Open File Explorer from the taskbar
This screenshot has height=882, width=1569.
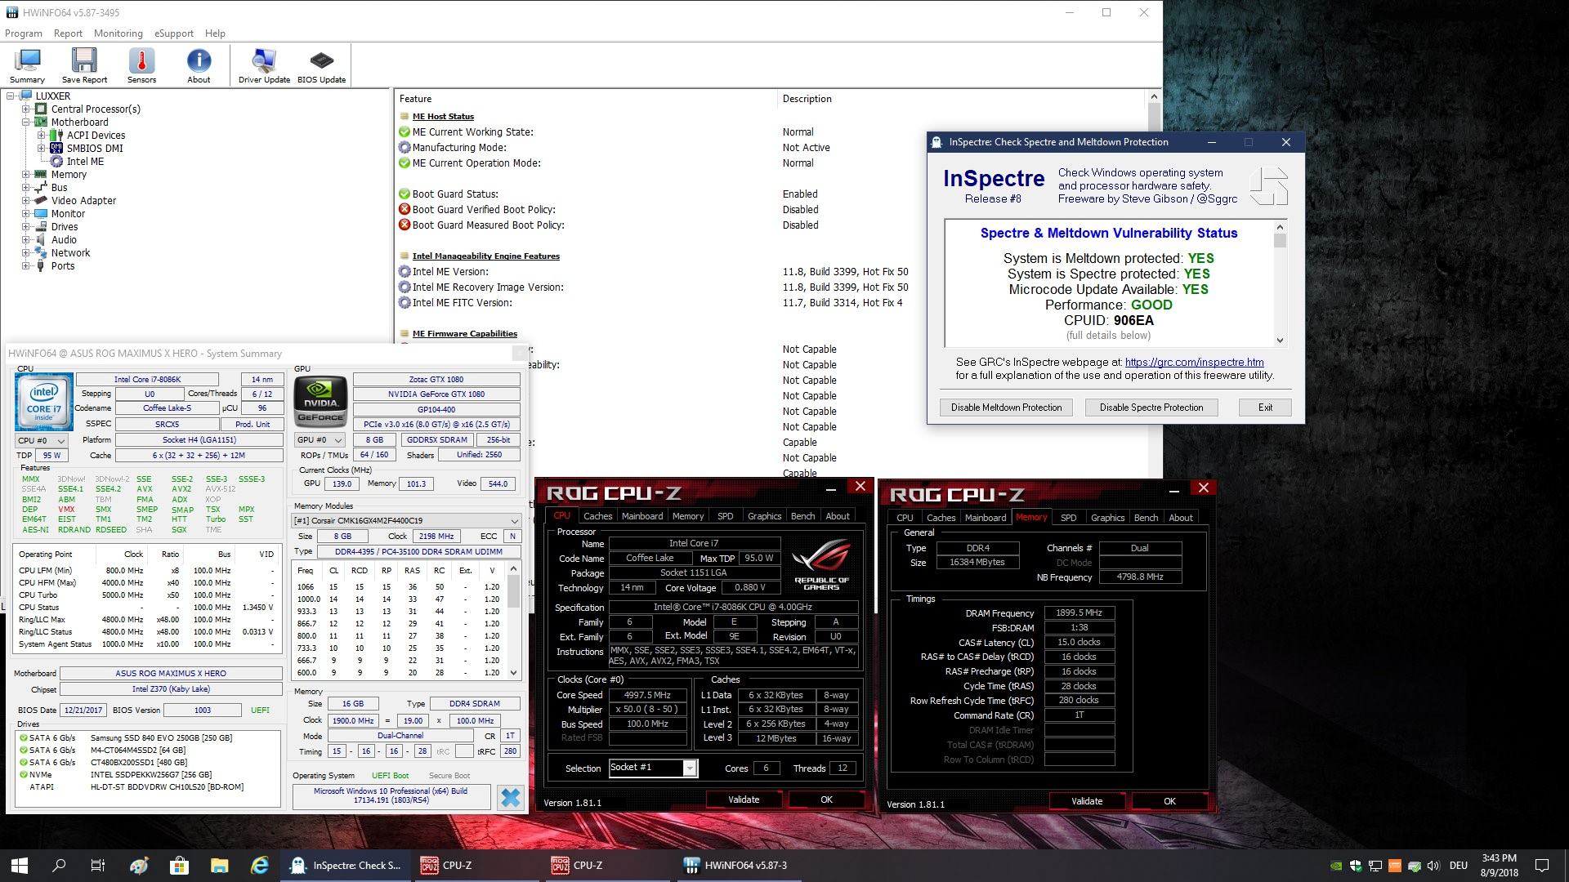tap(219, 866)
